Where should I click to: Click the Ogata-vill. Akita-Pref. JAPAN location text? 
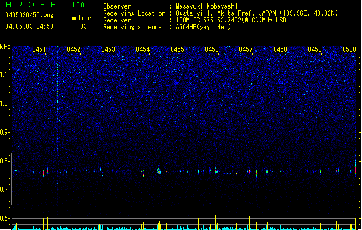click(257, 13)
